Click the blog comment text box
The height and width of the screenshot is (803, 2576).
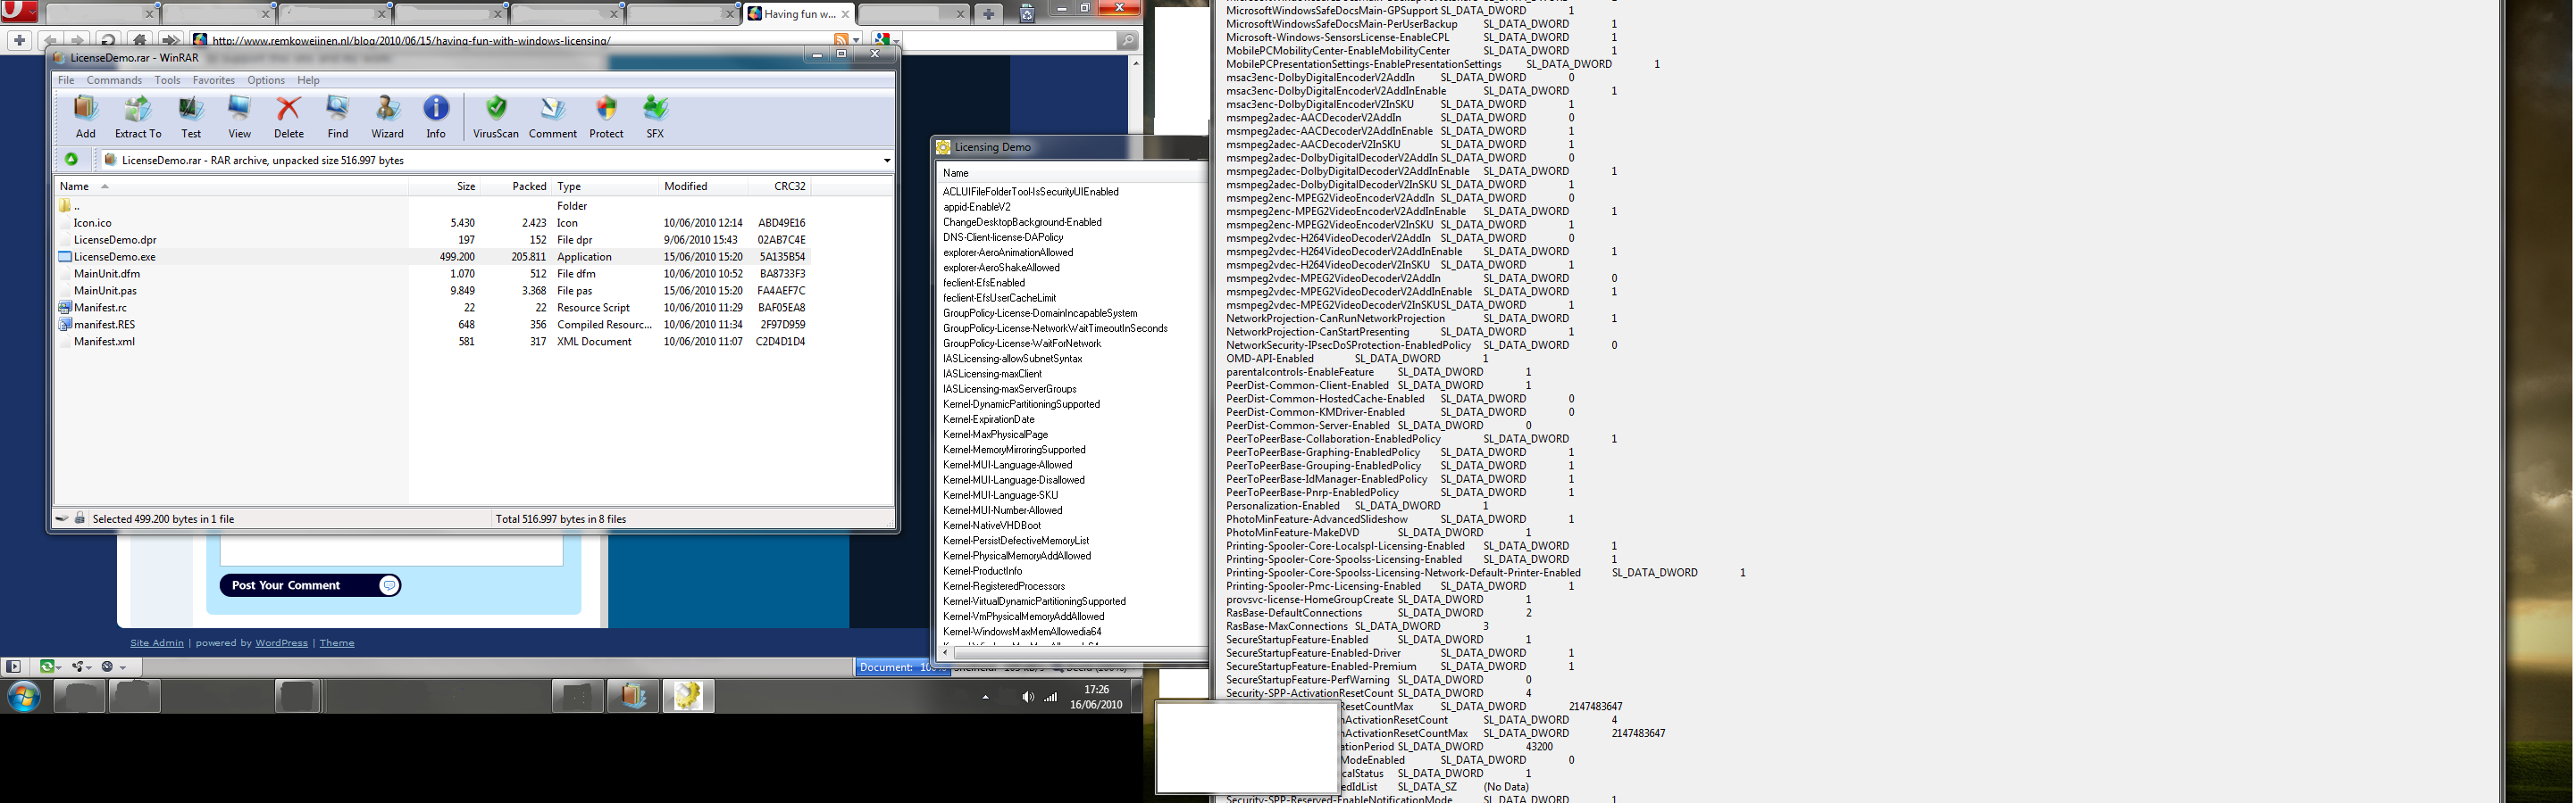point(391,552)
